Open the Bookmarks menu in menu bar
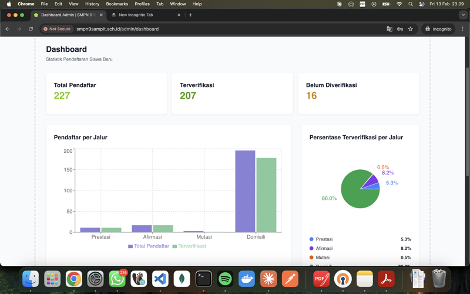This screenshot has height=294, width=470. pos(117,4)
